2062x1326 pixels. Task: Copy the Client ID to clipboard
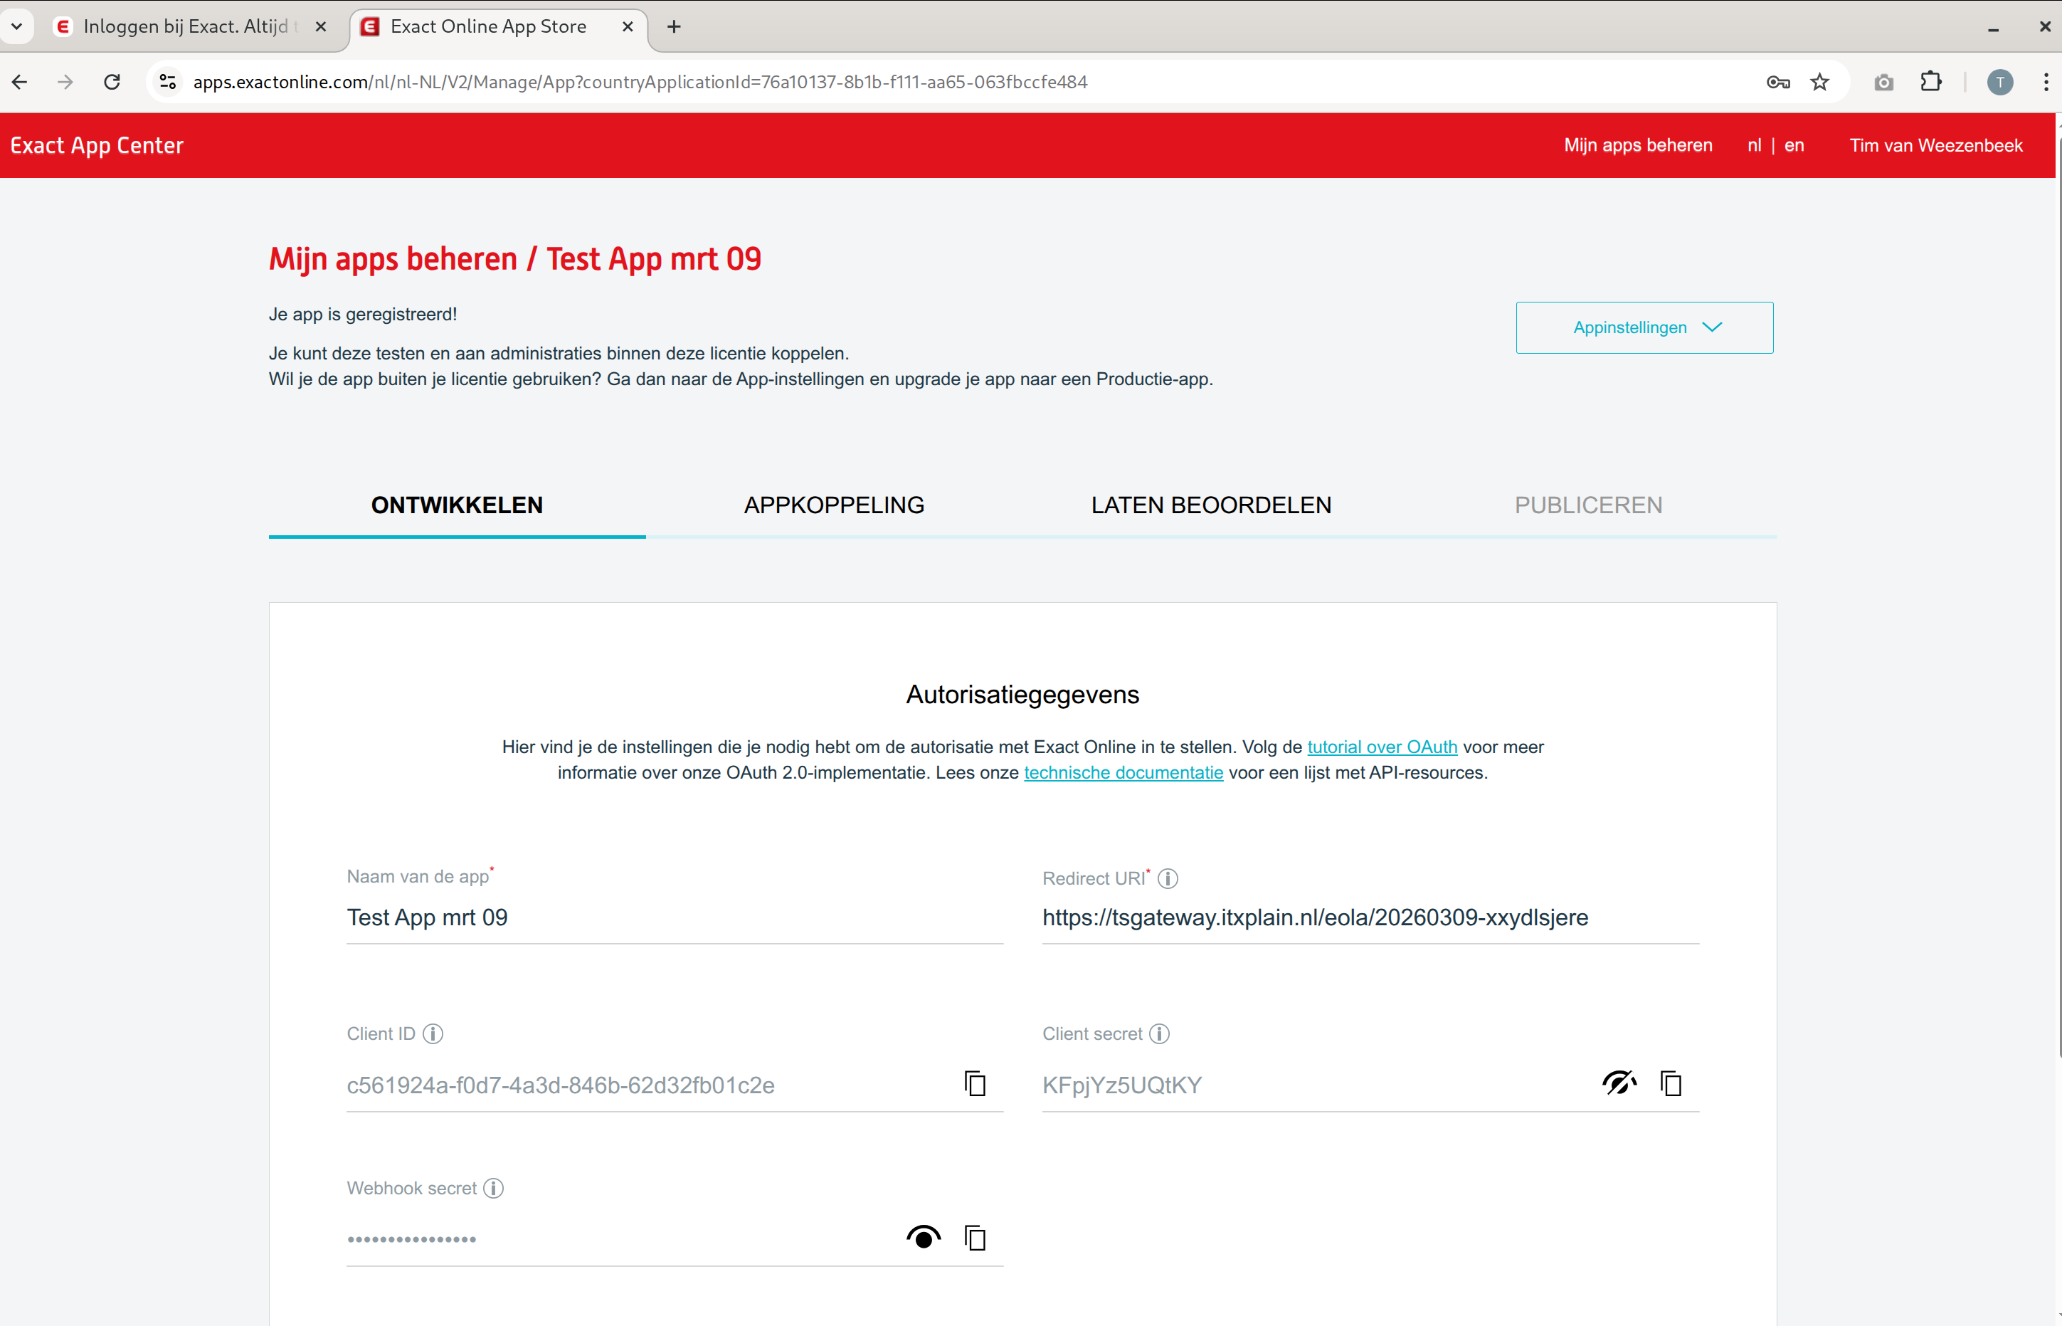pos(974,1083)
